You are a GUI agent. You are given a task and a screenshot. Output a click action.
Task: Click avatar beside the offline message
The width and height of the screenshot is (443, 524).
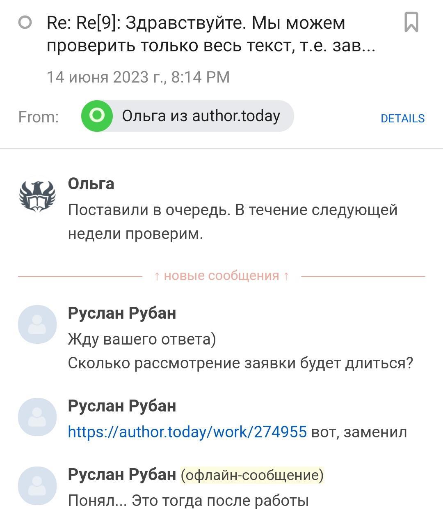pos(37,486)
